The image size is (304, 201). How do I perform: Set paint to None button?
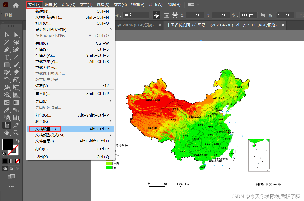(18, 161)
